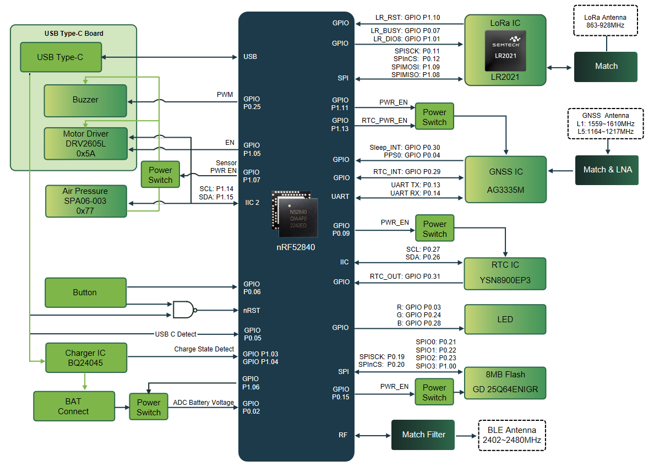The height and width of the screenshot is (466, 654).
Task: Click the Semtech LR2021 chip image
Action: 505,51
